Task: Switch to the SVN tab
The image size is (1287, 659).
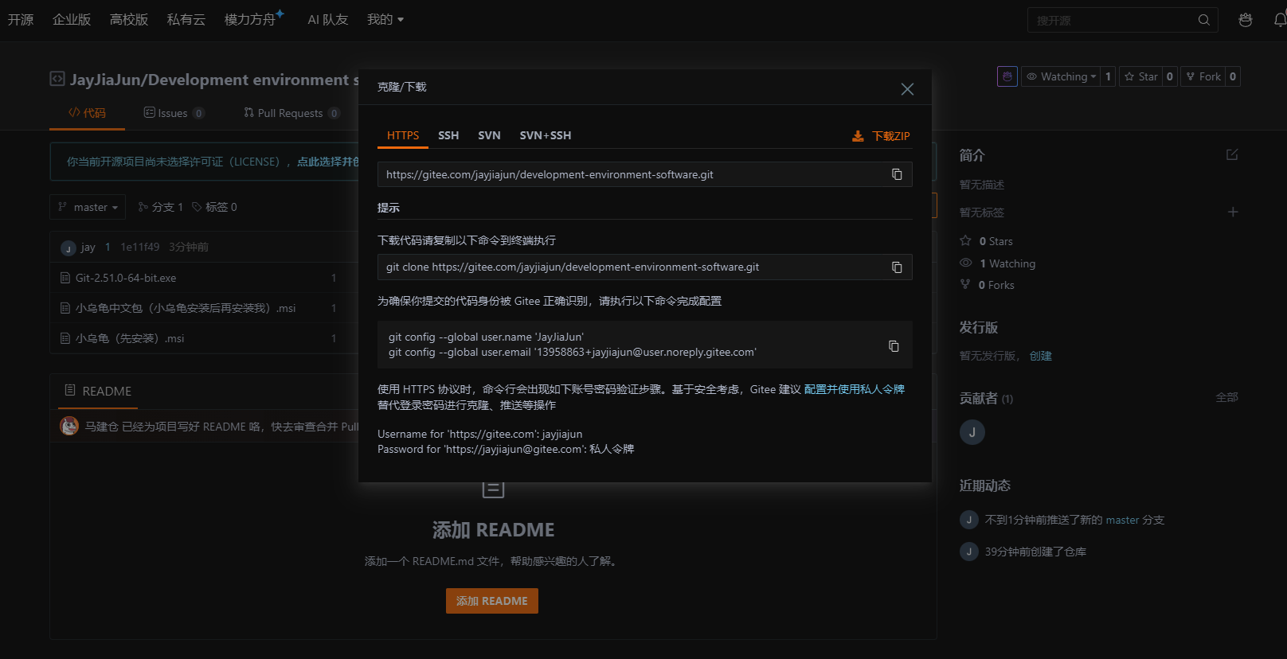Action: click(x=489, y=135)
